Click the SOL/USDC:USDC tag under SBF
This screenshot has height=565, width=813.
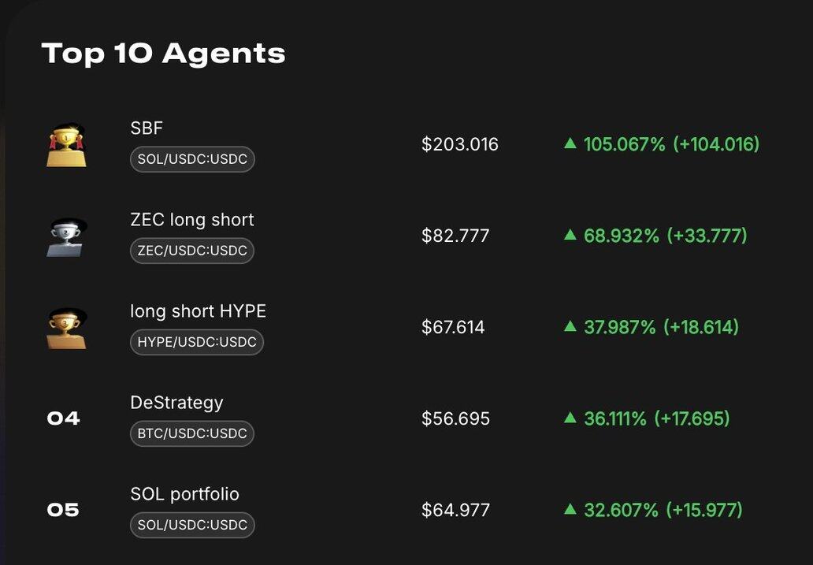coord(192,159)
